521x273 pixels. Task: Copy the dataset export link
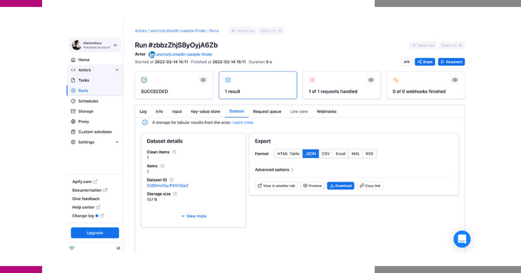click(370, 186)
